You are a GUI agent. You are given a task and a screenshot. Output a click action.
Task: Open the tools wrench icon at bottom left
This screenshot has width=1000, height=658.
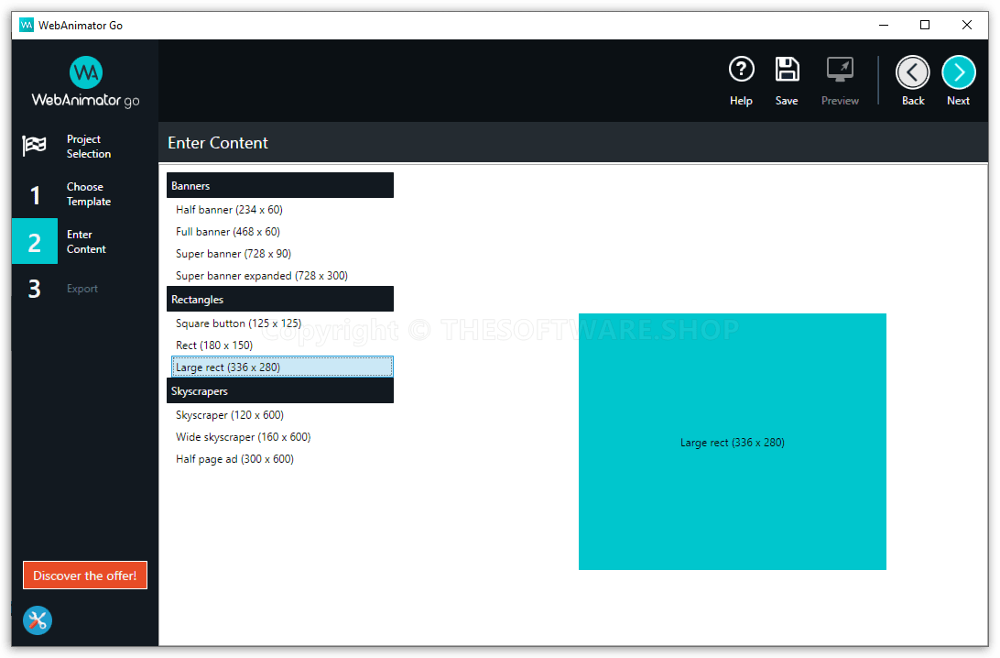point(38,620)
